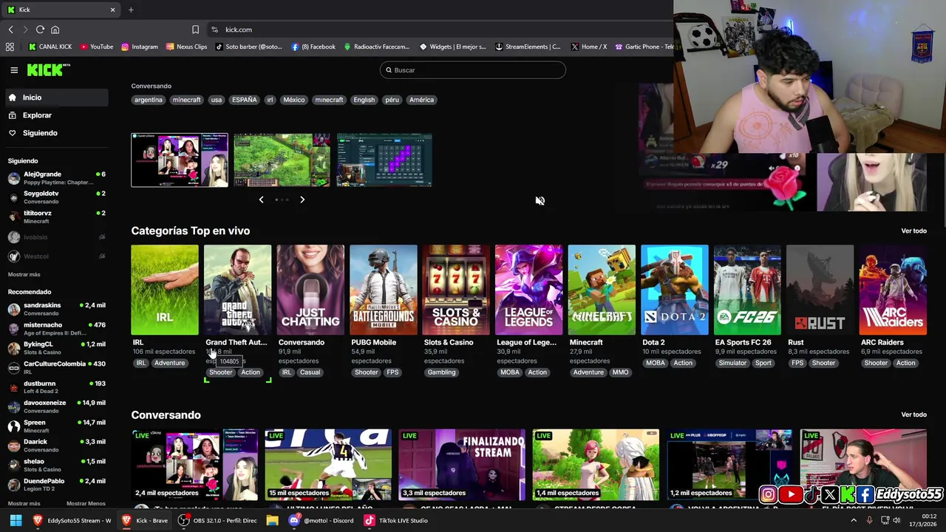The width and height of the screenshot is (946, 532).
Task: Show previous featured streams carousel arrow
Action: pyautogui.click(x=261, y=199)
